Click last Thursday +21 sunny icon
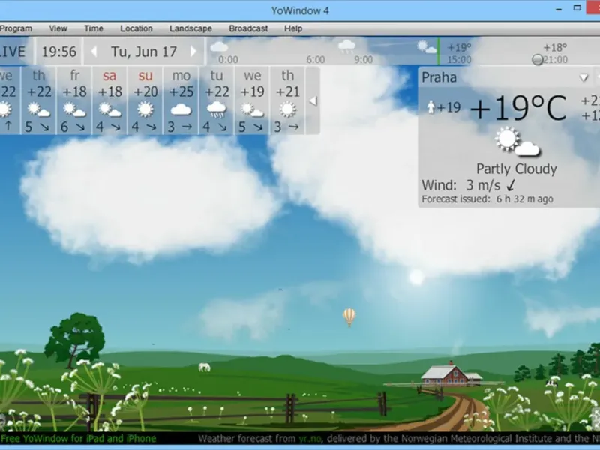The image size is (600, 450). (x=288, y=109)
